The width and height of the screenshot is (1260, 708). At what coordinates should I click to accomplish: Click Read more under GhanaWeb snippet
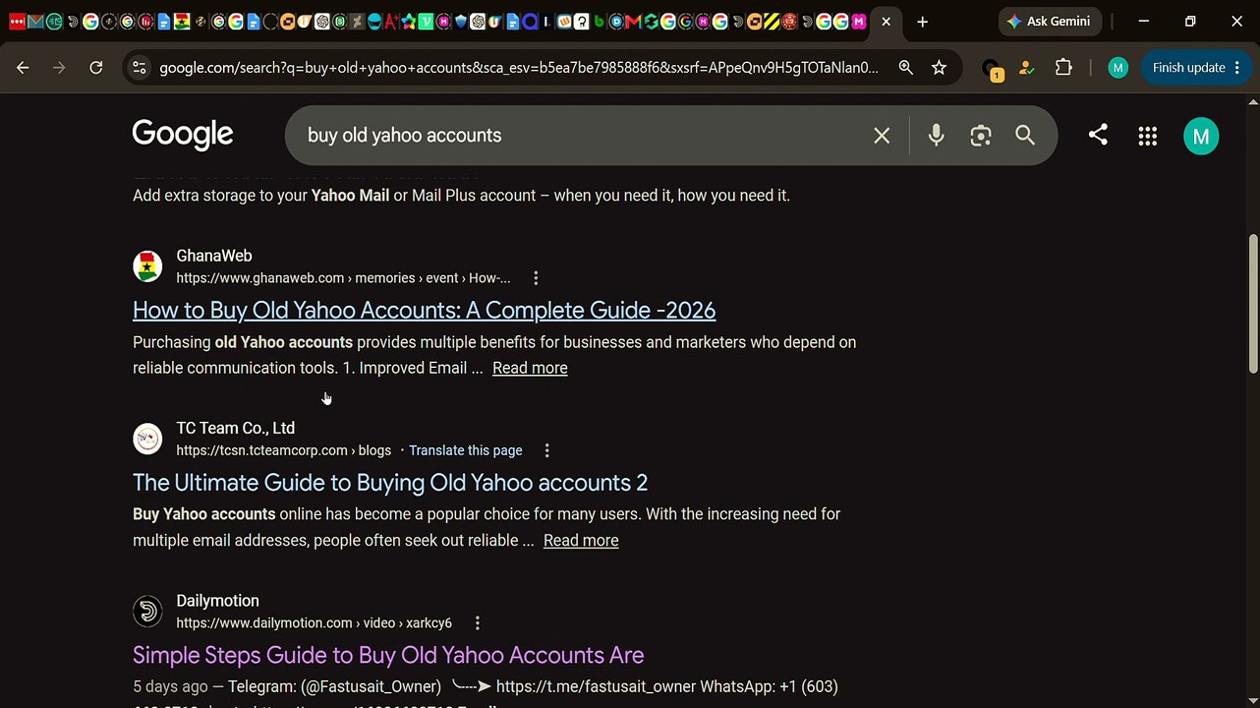click(530, 368)
